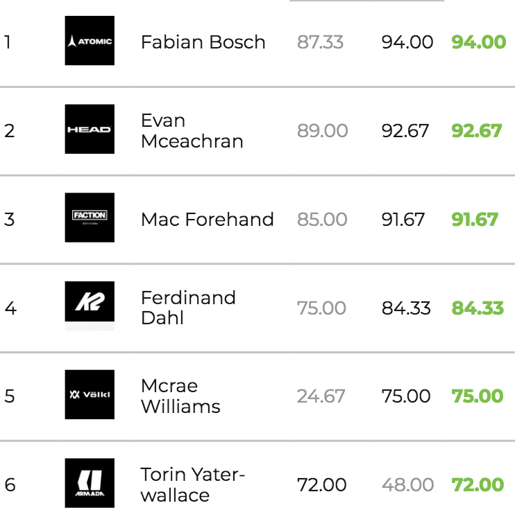Open Mcrae Williams's athlete profile
This screenshot has height=528, width=515.
coord(180,396)
